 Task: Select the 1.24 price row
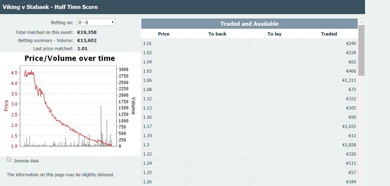click(x=249, y=163)
